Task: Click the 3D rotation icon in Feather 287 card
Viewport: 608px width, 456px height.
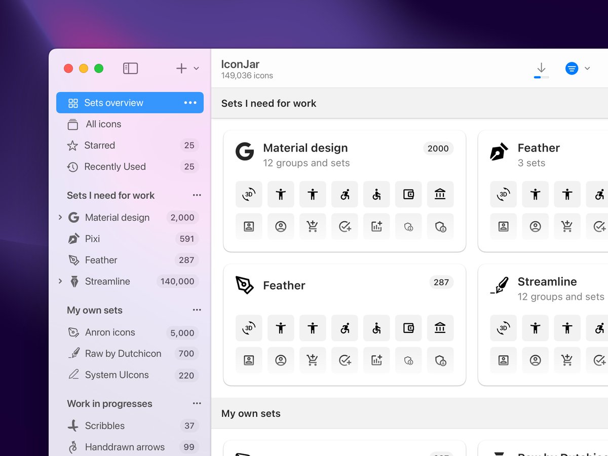Action: pos(249,328)
